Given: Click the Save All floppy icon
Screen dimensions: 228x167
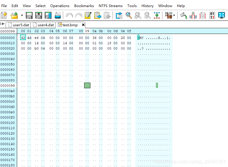Looking at the screenshot, I should coord(48,15).
